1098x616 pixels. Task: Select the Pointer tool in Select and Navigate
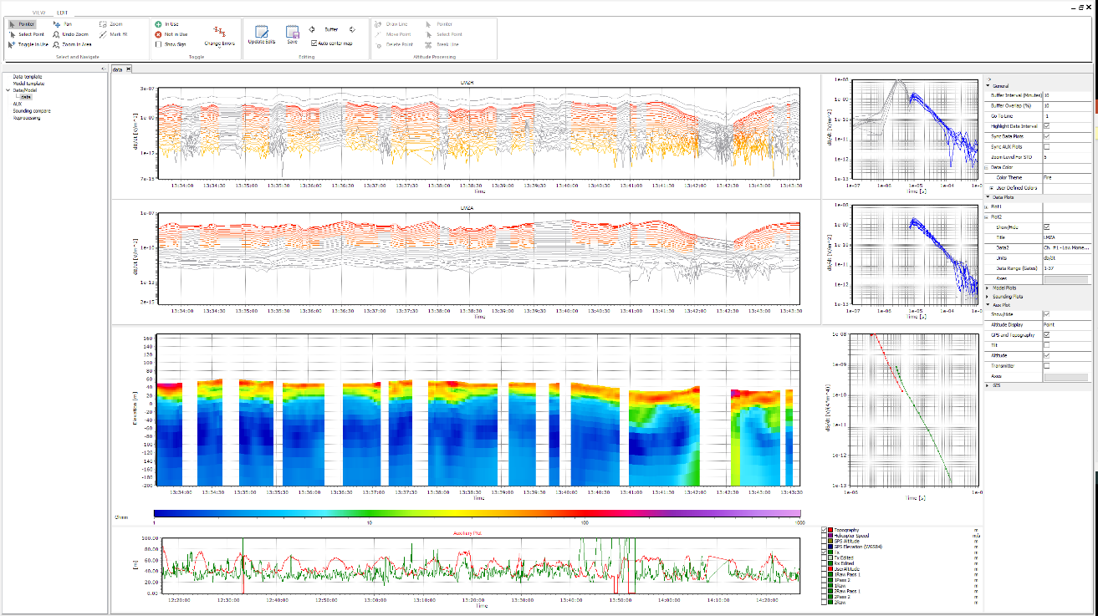tap(21, 24)
